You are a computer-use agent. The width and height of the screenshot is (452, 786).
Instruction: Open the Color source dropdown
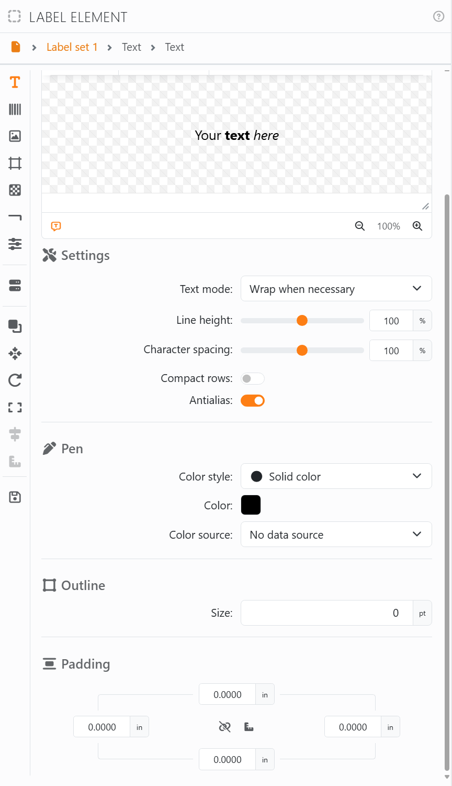(x=336, y=534)
